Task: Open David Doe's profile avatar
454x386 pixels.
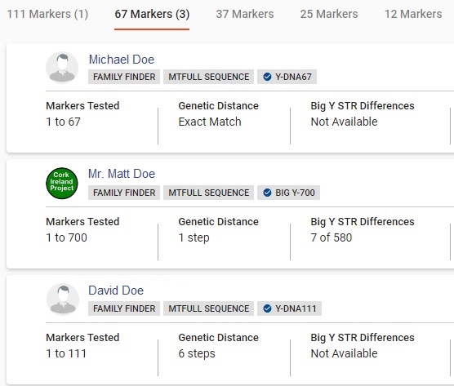Action: point(63,299)
